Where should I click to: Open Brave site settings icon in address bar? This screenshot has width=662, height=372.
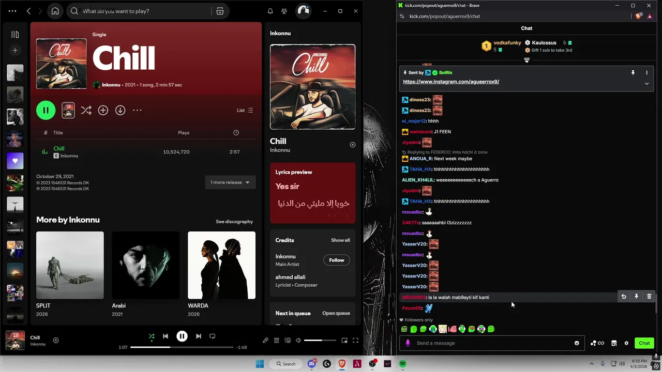(402, 16)
